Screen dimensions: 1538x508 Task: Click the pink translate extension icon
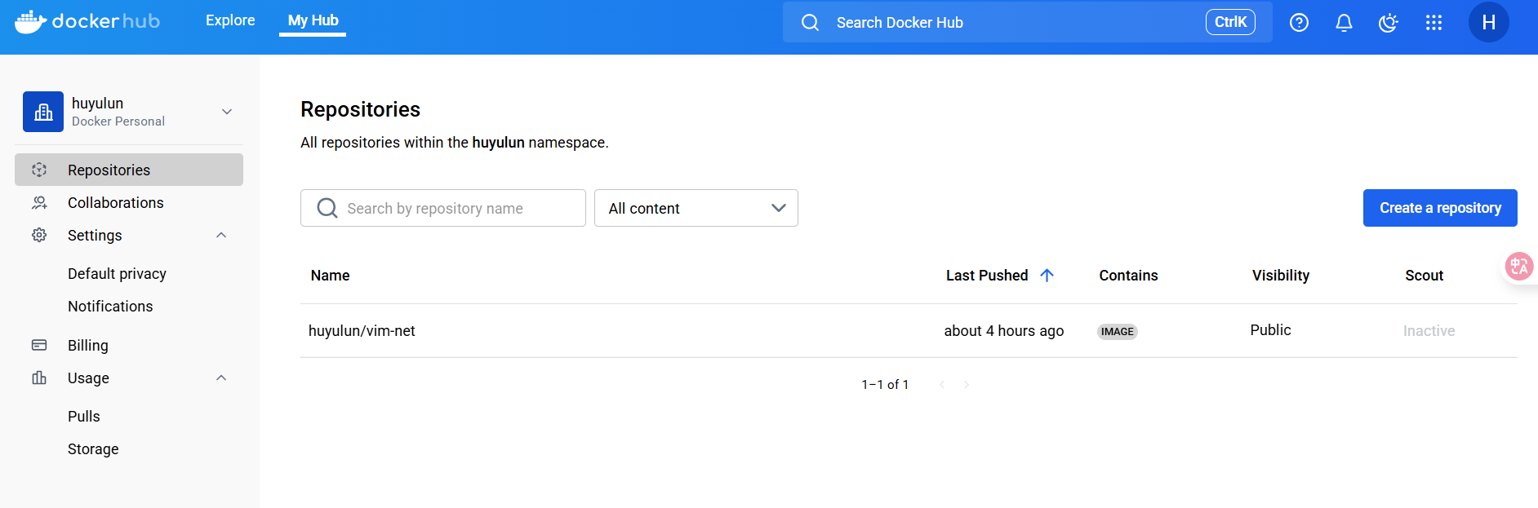pyautogui.click(x=1519, y=266)
